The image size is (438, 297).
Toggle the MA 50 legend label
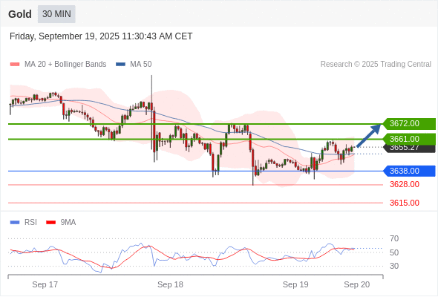(141, 65)
